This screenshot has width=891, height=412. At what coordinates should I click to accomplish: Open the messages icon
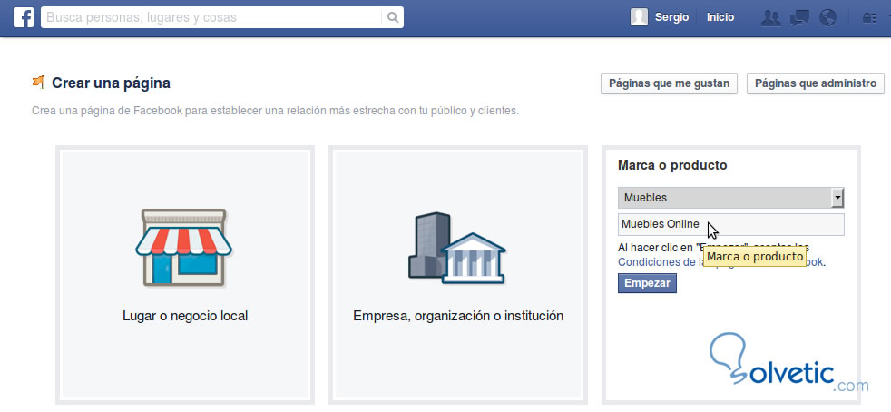click(x=799, y=18)
